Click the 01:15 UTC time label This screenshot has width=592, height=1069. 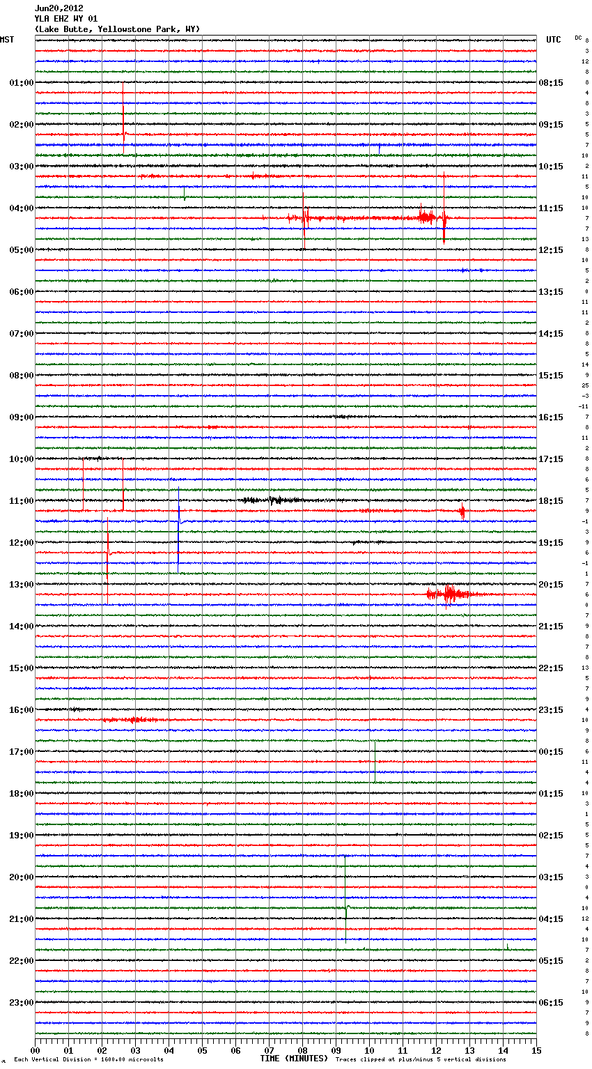click(x=551, y=794)
